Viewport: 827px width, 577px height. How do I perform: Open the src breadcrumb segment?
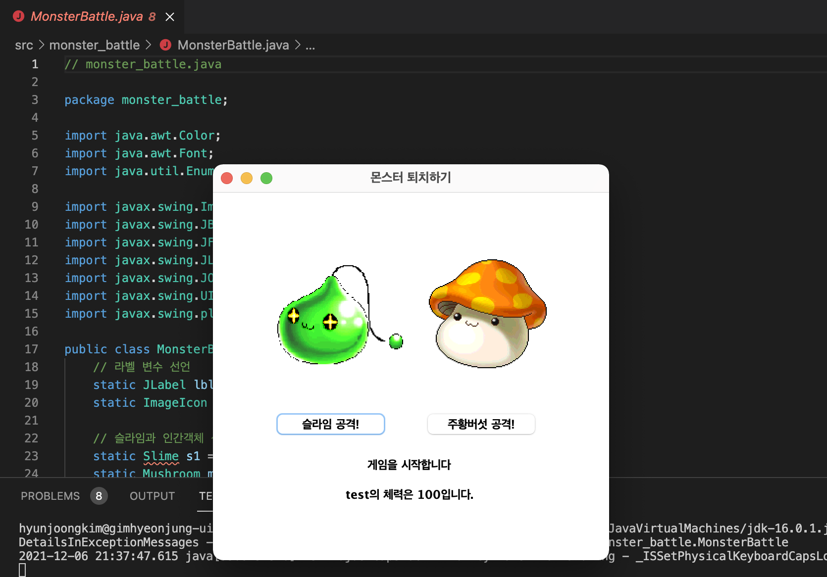click(24, 46)
